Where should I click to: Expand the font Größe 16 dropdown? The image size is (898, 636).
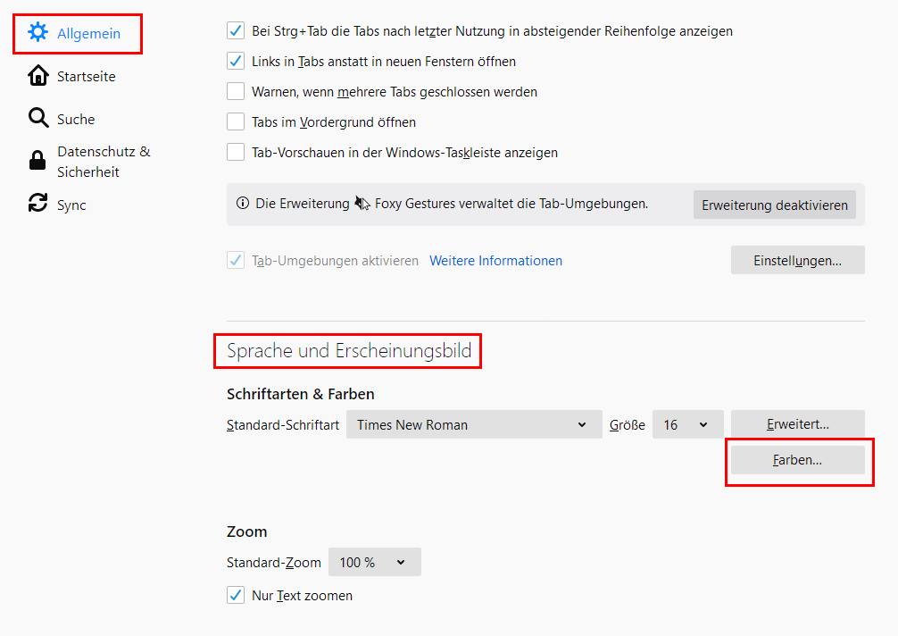click(687, 425)
